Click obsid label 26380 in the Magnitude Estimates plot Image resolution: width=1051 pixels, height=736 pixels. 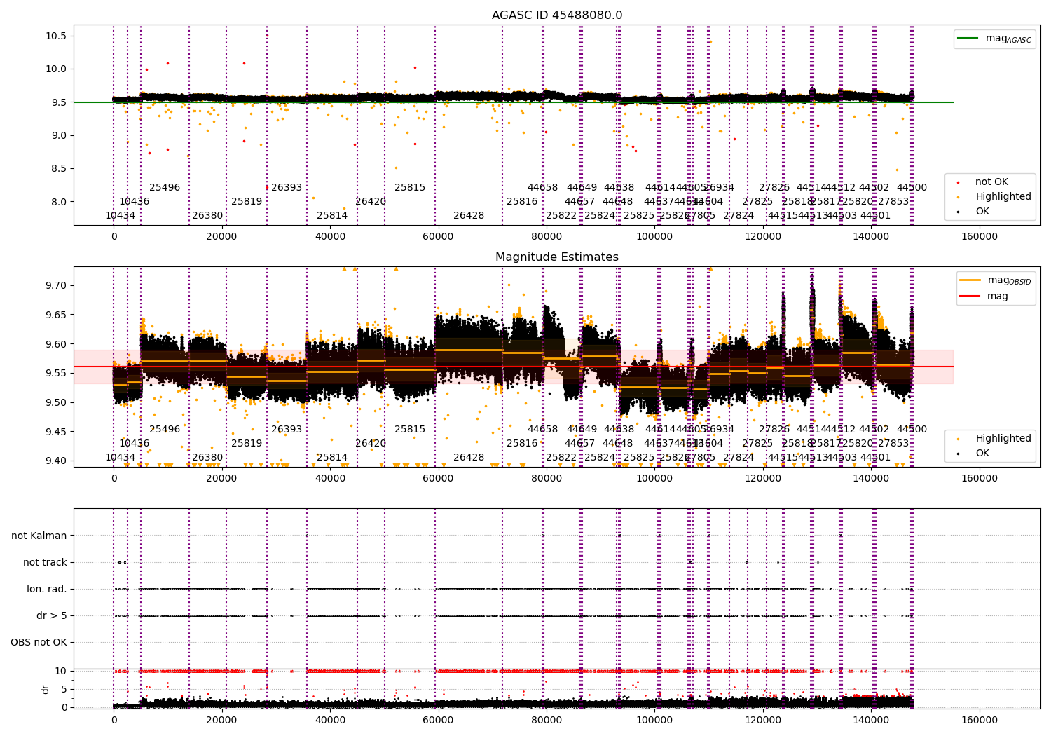click(207, 458)
